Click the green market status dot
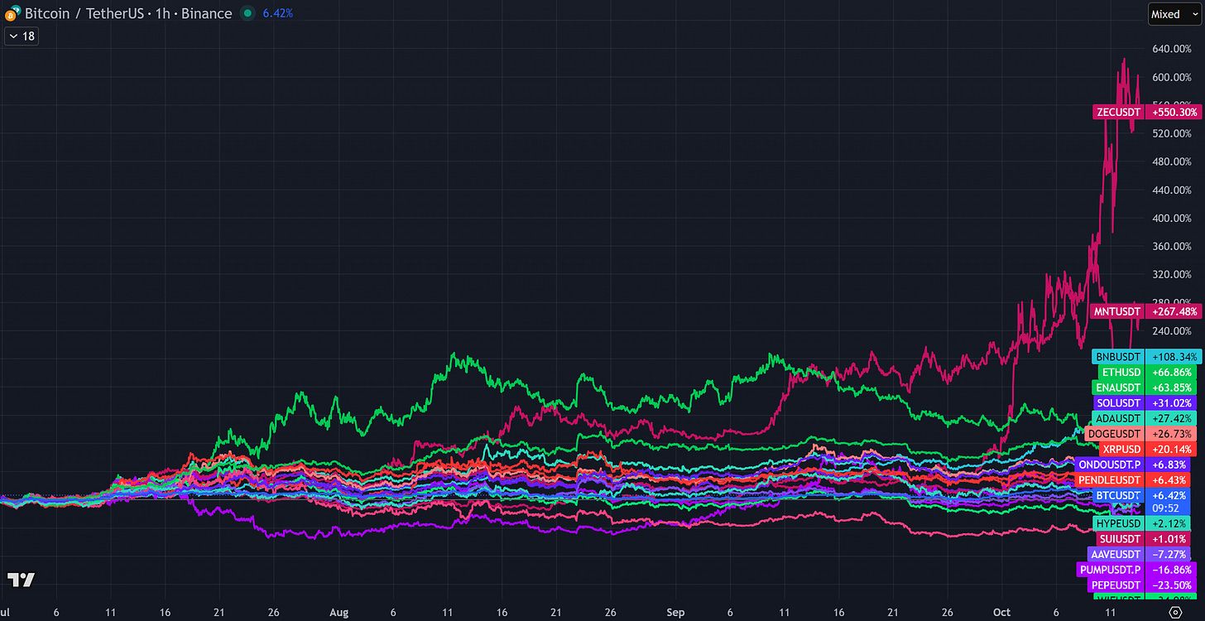The width and height of the screenshot is (1205, 621). [247, 13]
